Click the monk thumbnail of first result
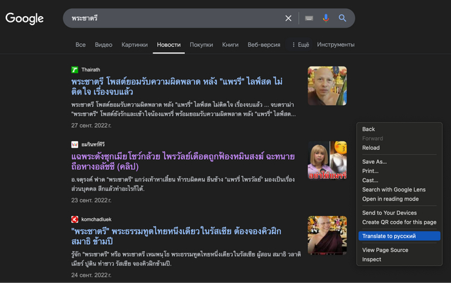Viewport: 451px width, 283px height. tap(327, 86)
